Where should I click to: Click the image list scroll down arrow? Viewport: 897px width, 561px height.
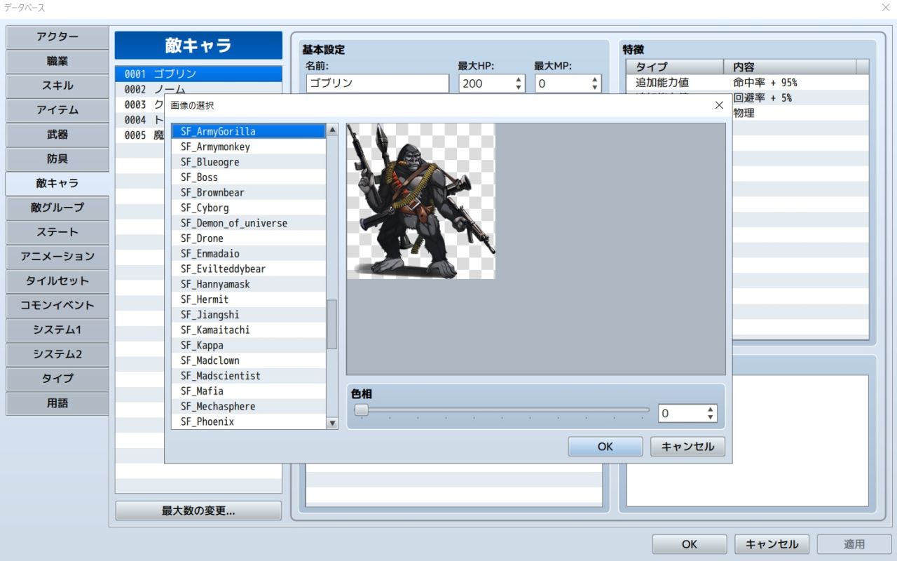pos(332,423)
